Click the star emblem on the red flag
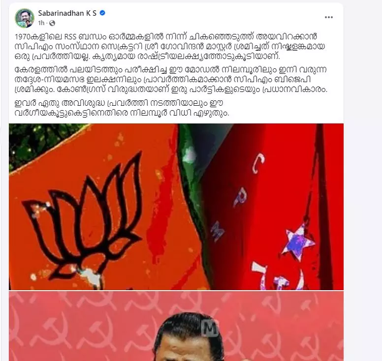Viewport: 382px width, 361px height. [299, 241]
